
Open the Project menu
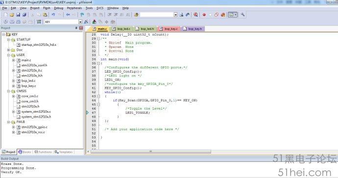35,8
